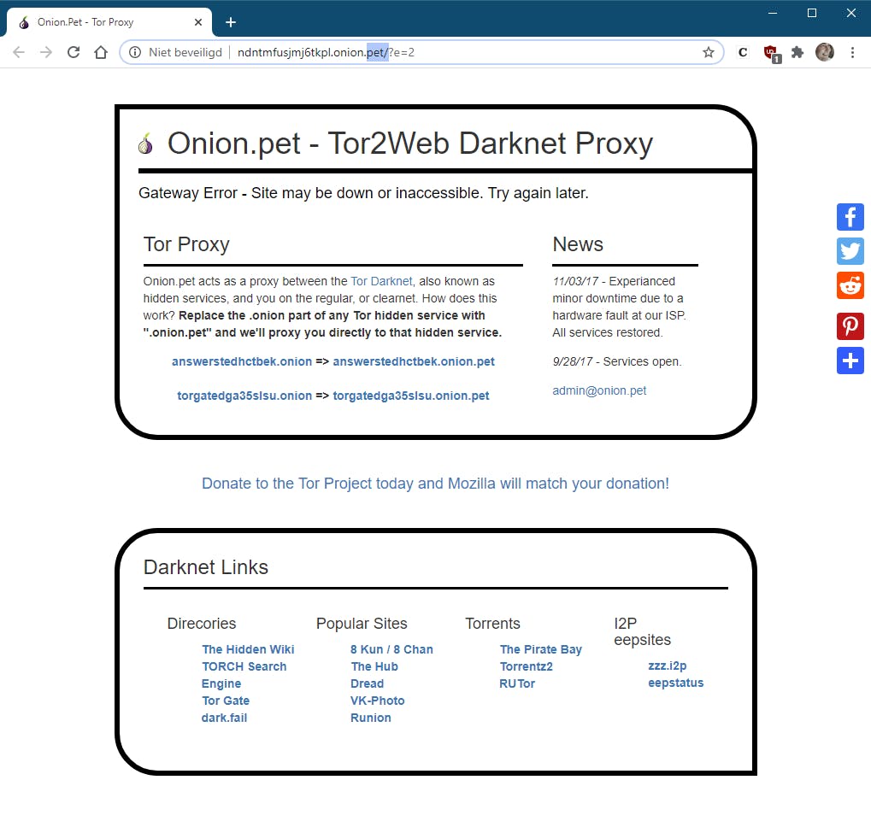The width and height of the screenshot is (871, 827).
Task: Open the browser home page
Action: coord(101,52)
